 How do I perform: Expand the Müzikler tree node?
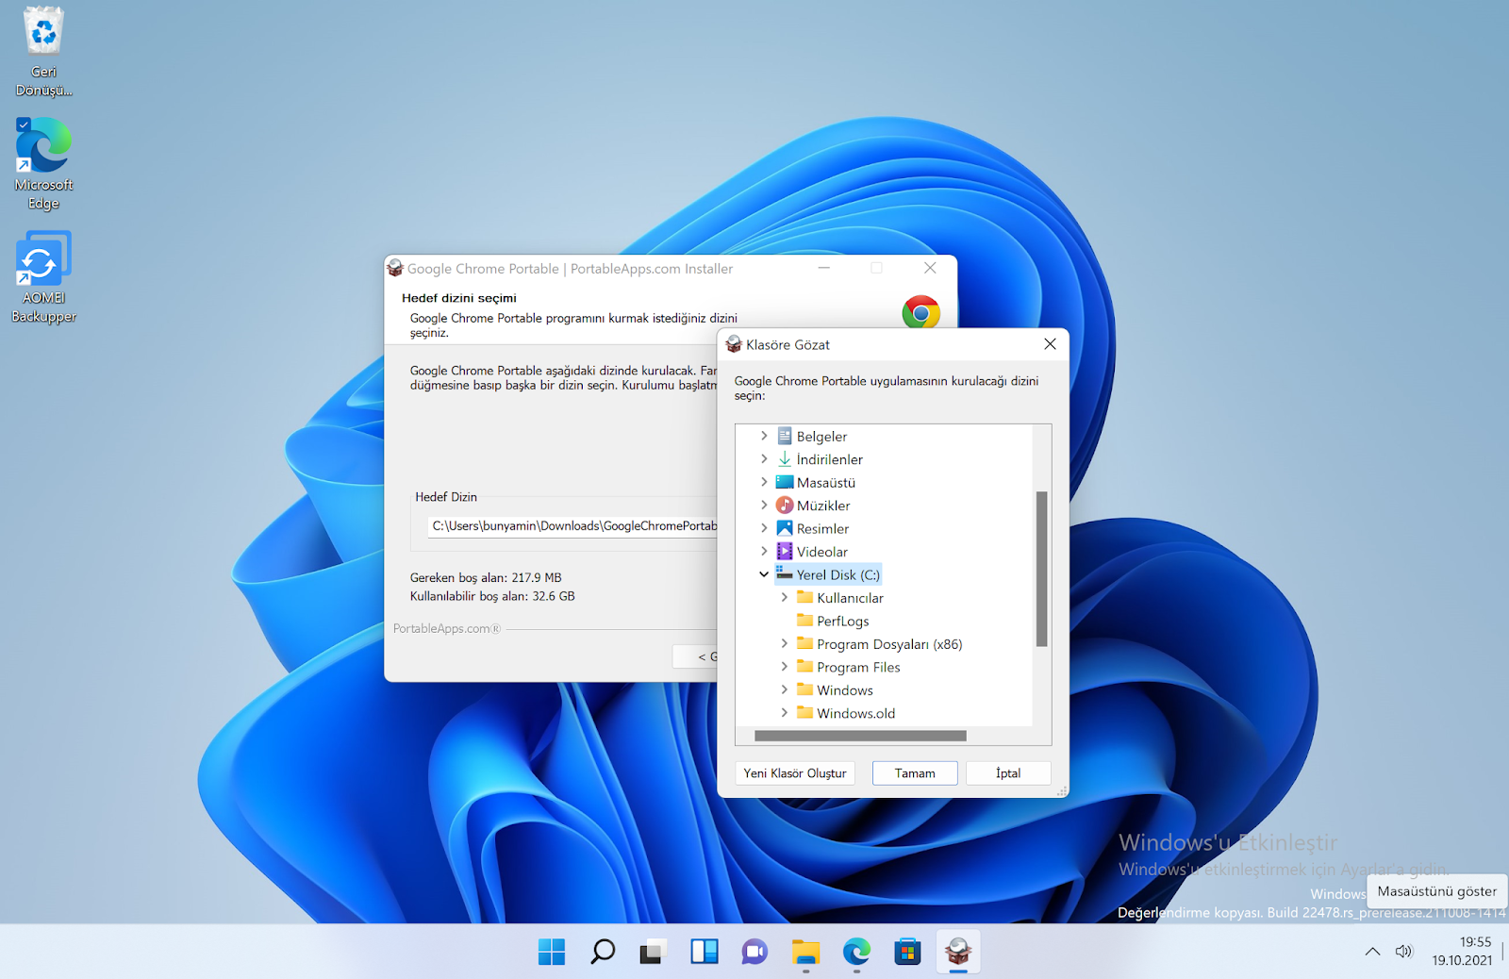(x=764, y=506)
